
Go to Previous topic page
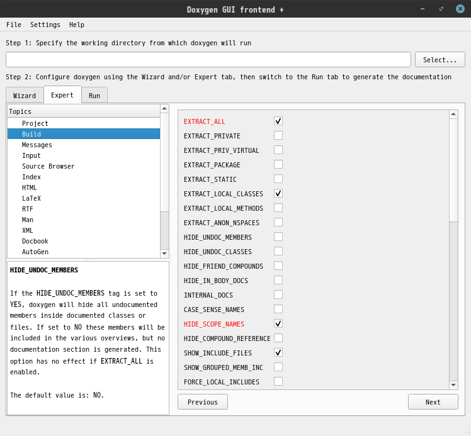pos(203,402)
